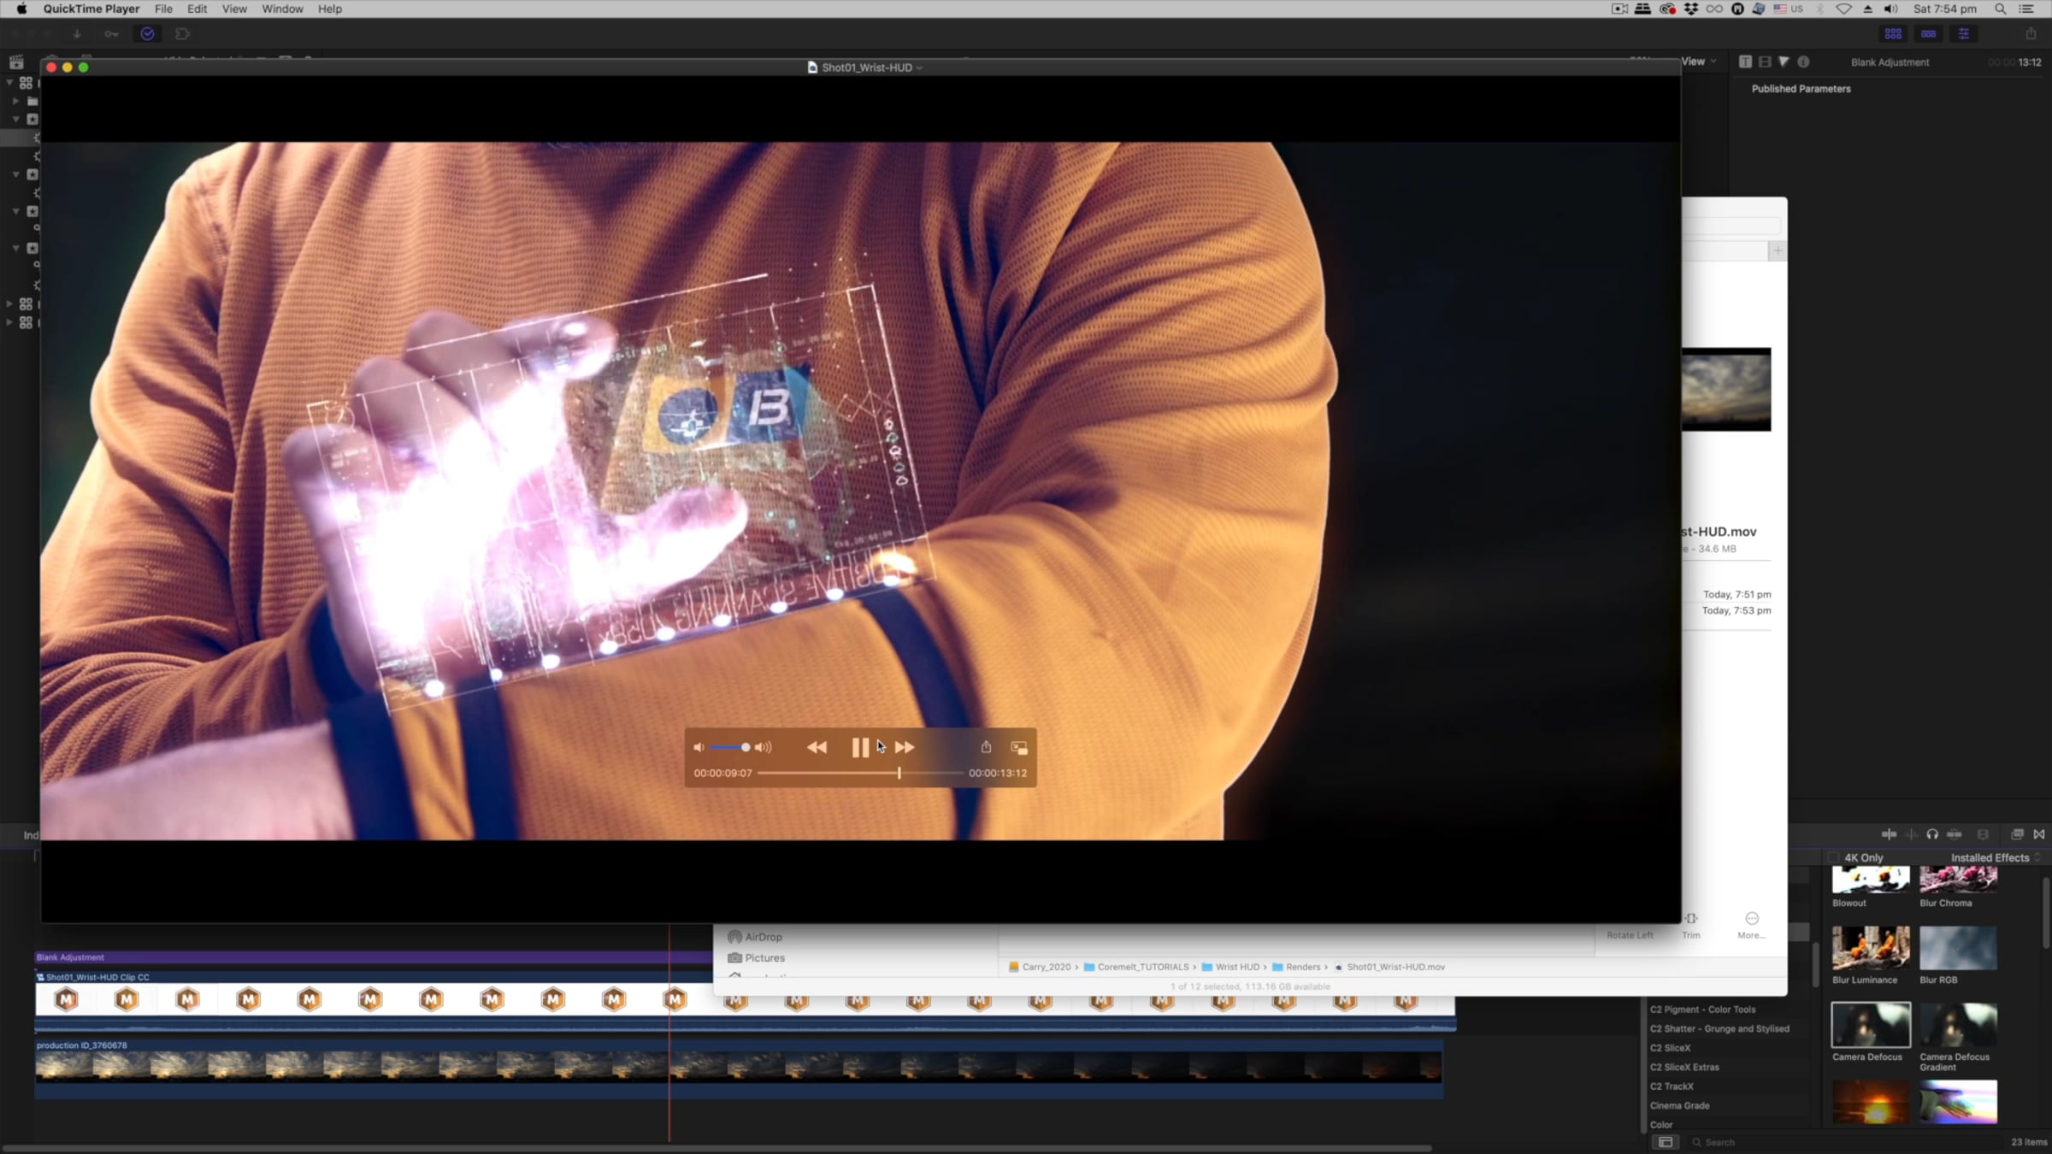
Task: Open the volume control in the menu bar
Action: [1890, 9]
